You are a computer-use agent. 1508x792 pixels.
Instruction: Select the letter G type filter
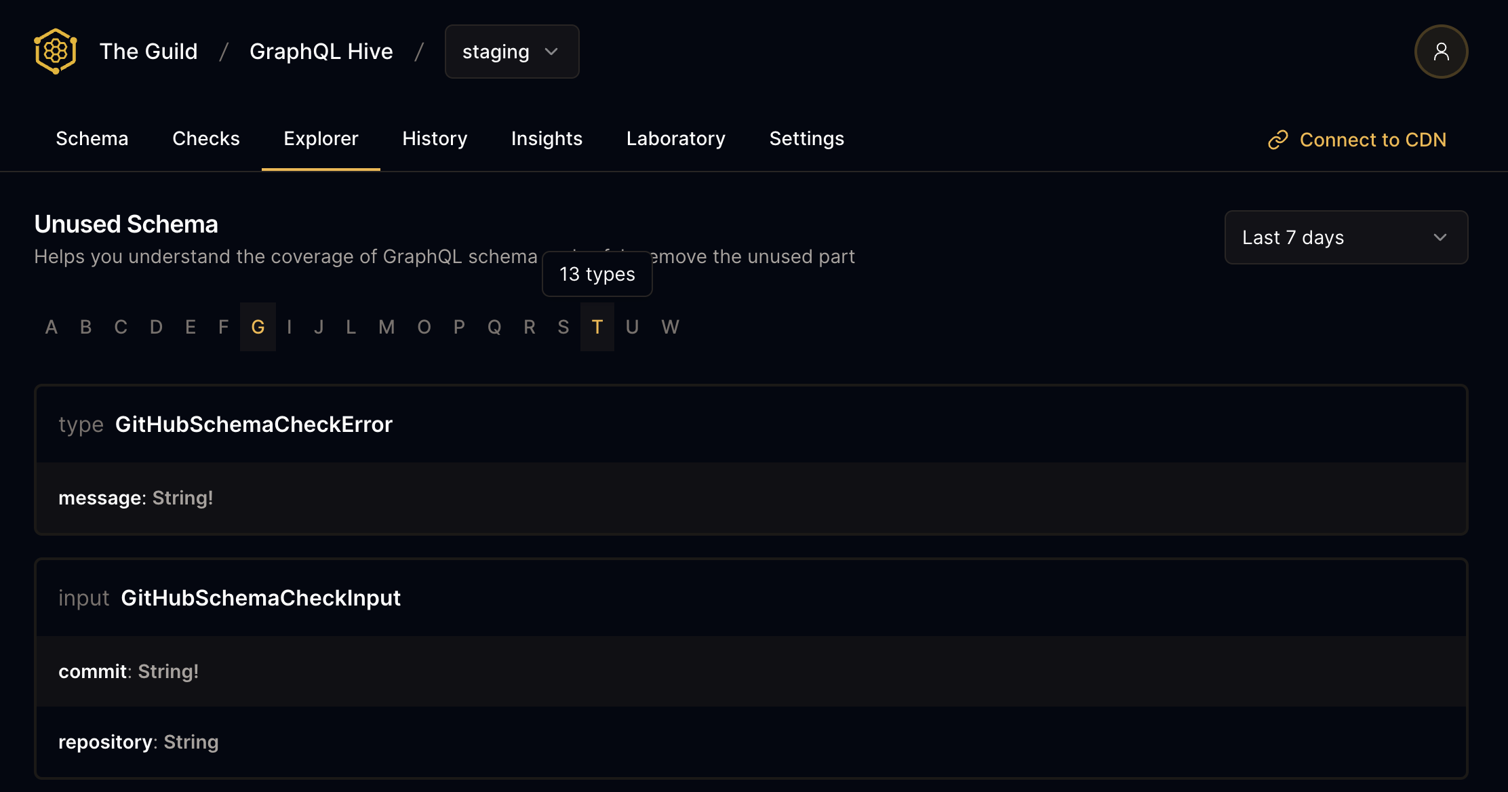(258, 327)
